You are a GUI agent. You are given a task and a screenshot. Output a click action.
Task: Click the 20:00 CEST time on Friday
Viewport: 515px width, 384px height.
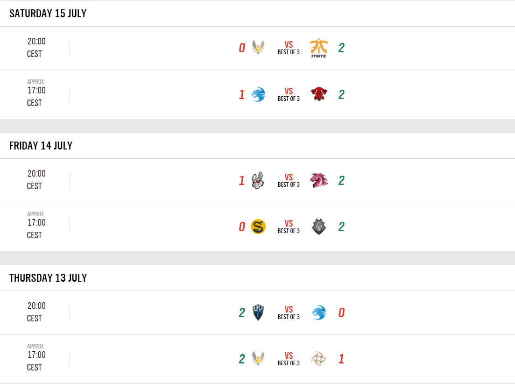[36, 180]
